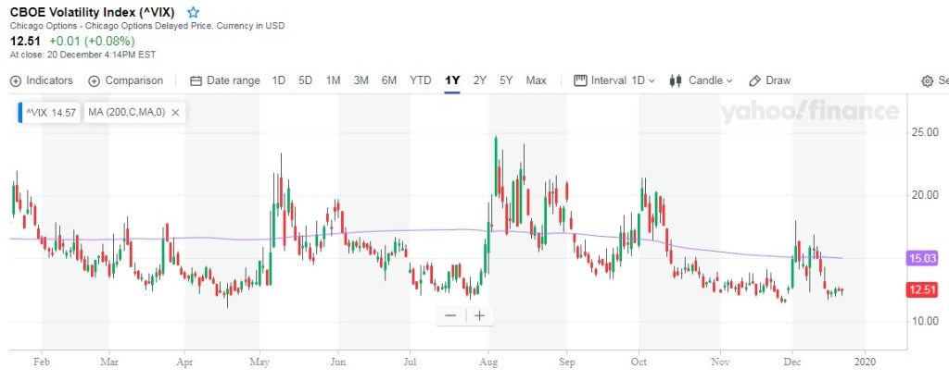Viewport: 949px width, 381px height.
Task: Select the 2Y range tab
Action: point(479,80)
